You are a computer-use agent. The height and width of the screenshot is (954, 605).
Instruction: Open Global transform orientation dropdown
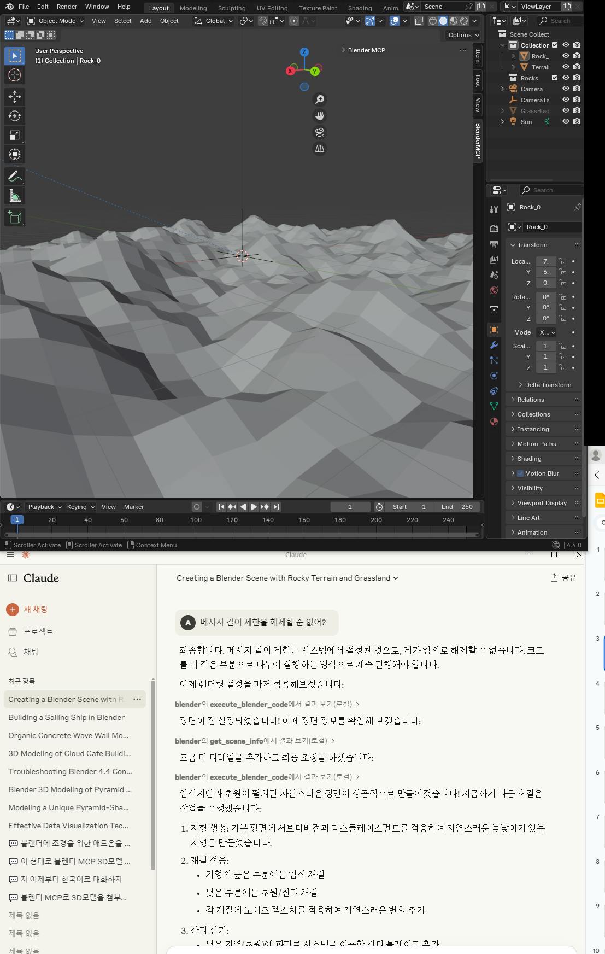(213, 21)
